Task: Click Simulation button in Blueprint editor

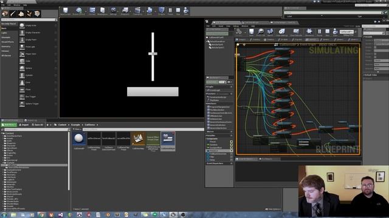Action: pos(309,32)
